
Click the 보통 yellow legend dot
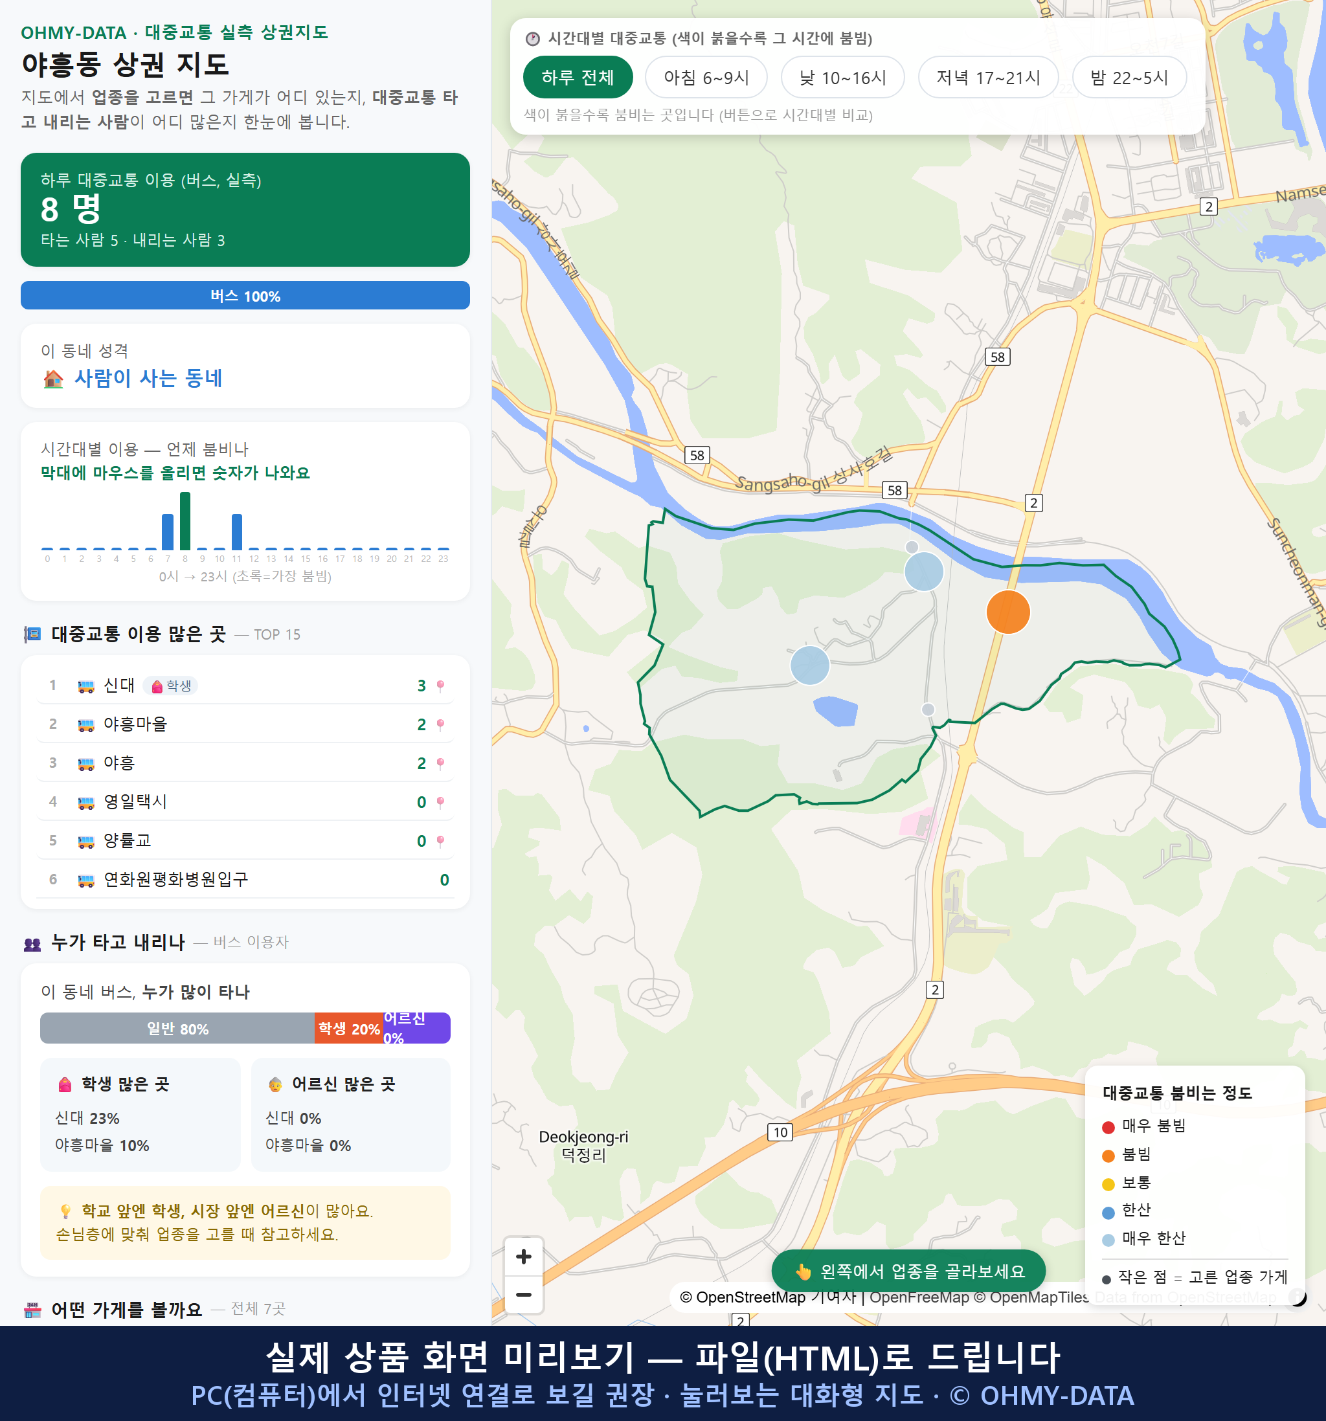[1108, 1185]
